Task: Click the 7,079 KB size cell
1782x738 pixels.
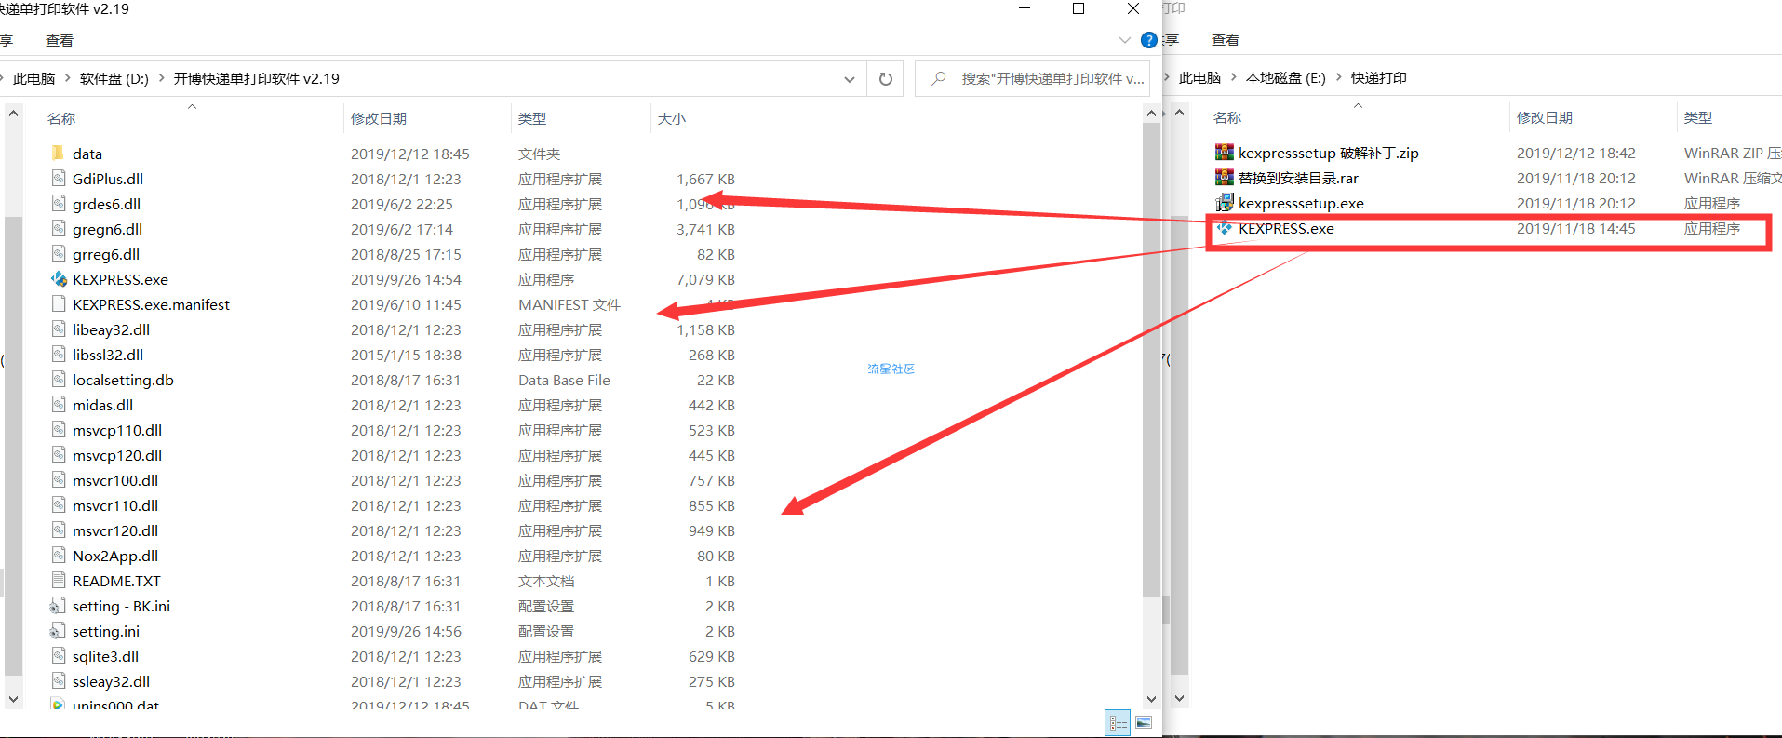Action: click(x=705, y=279)
